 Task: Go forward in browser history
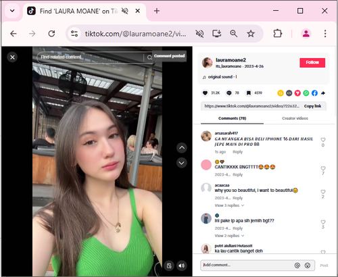click(32, 34)
